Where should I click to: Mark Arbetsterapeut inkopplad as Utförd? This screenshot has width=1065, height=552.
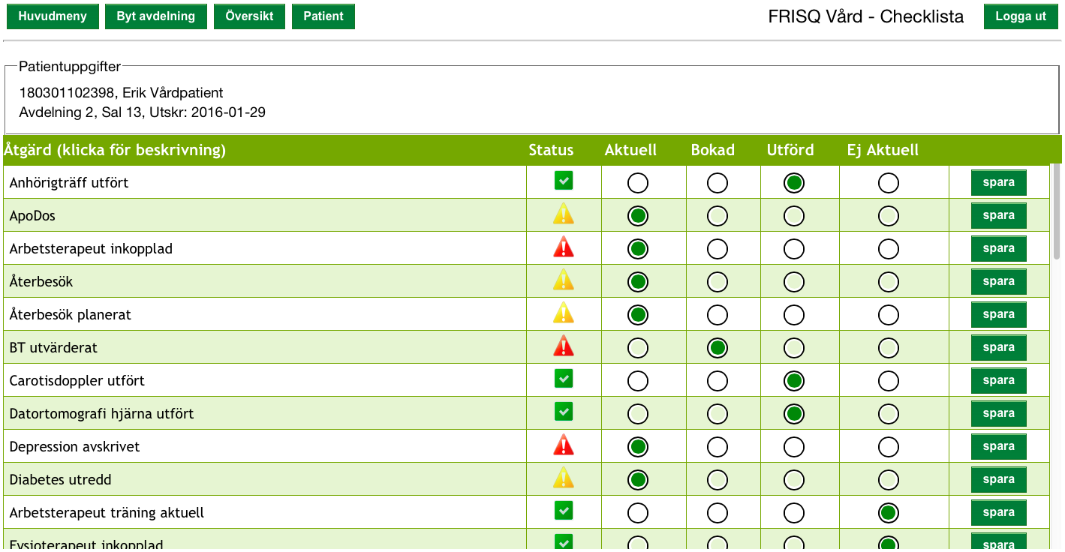point(794,249)
